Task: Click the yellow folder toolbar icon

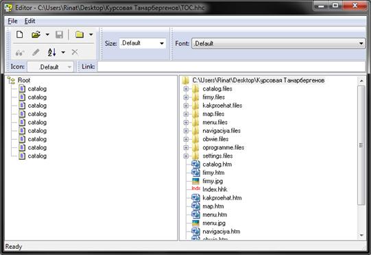Action: [80, 34]
